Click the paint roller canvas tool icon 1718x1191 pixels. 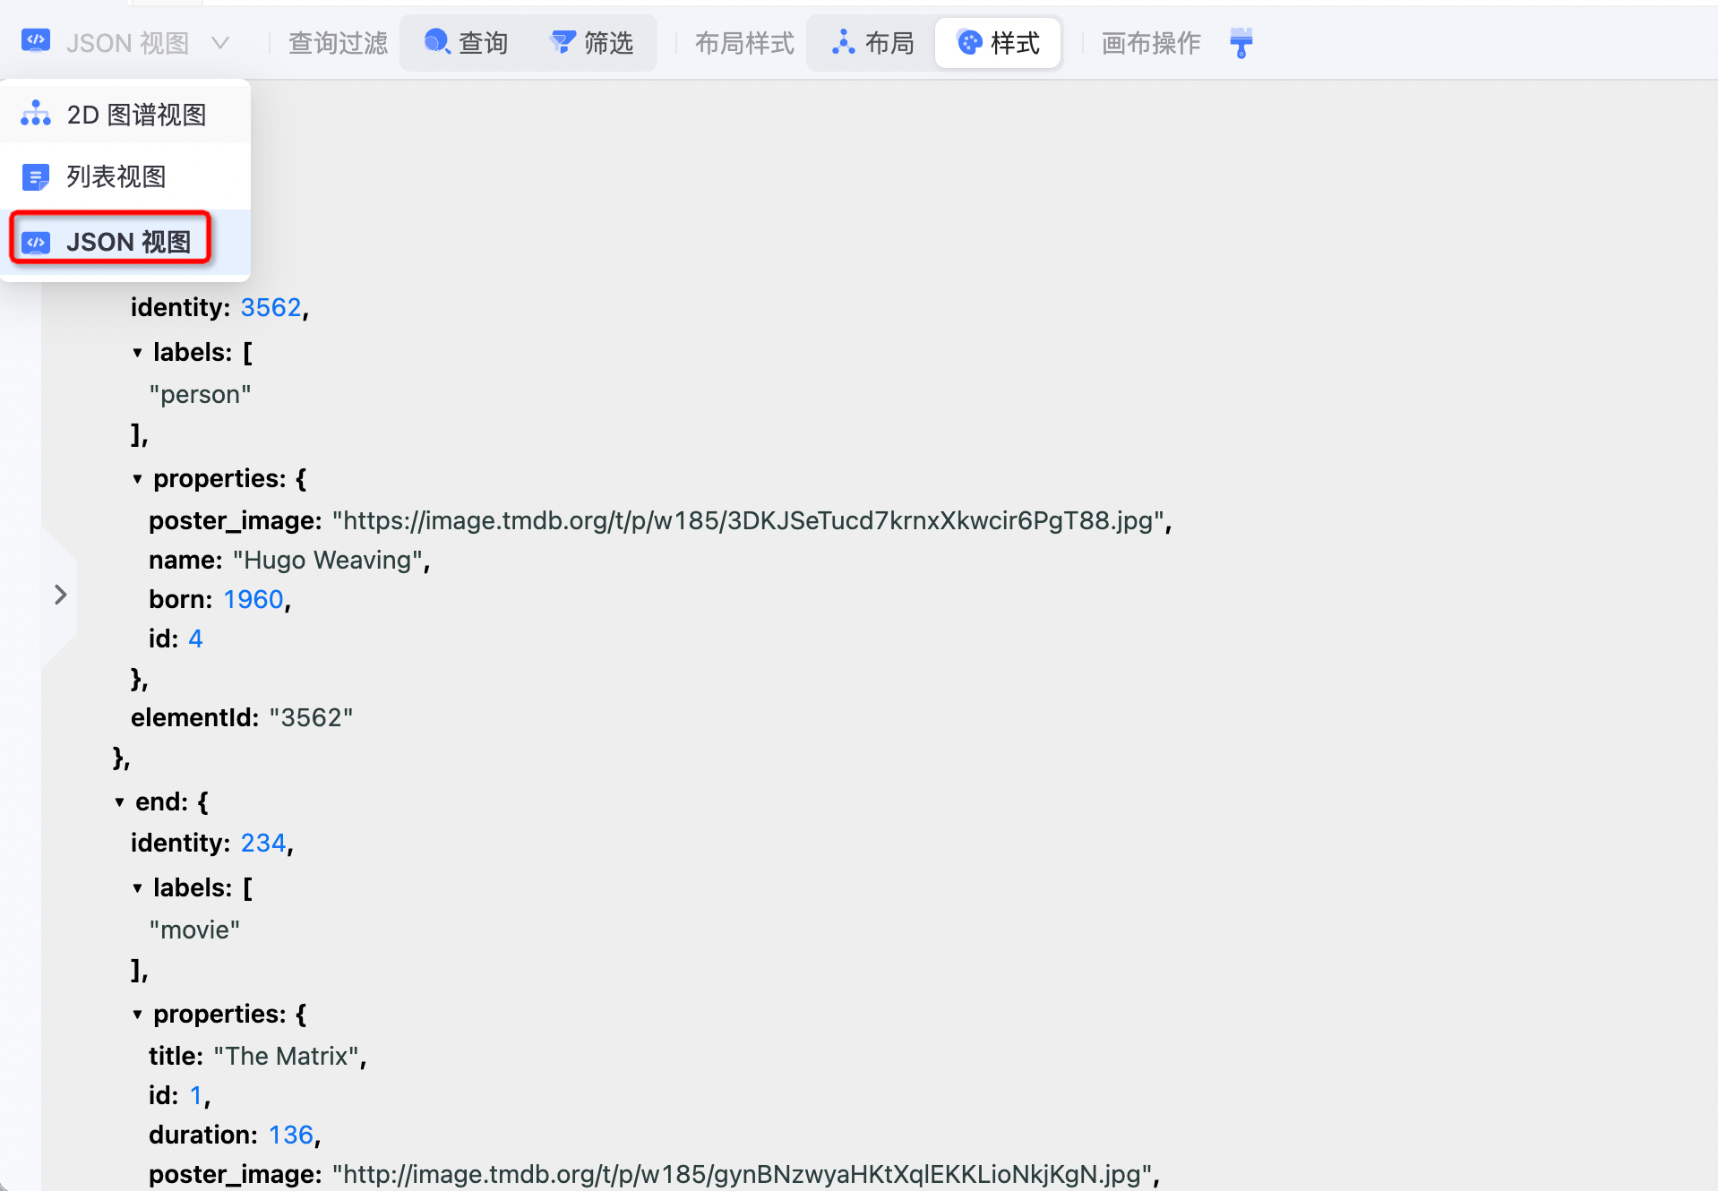[1241, 43]
